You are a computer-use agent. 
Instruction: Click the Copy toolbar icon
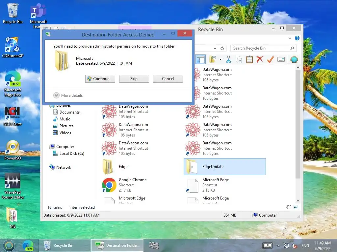coord(239,59)
